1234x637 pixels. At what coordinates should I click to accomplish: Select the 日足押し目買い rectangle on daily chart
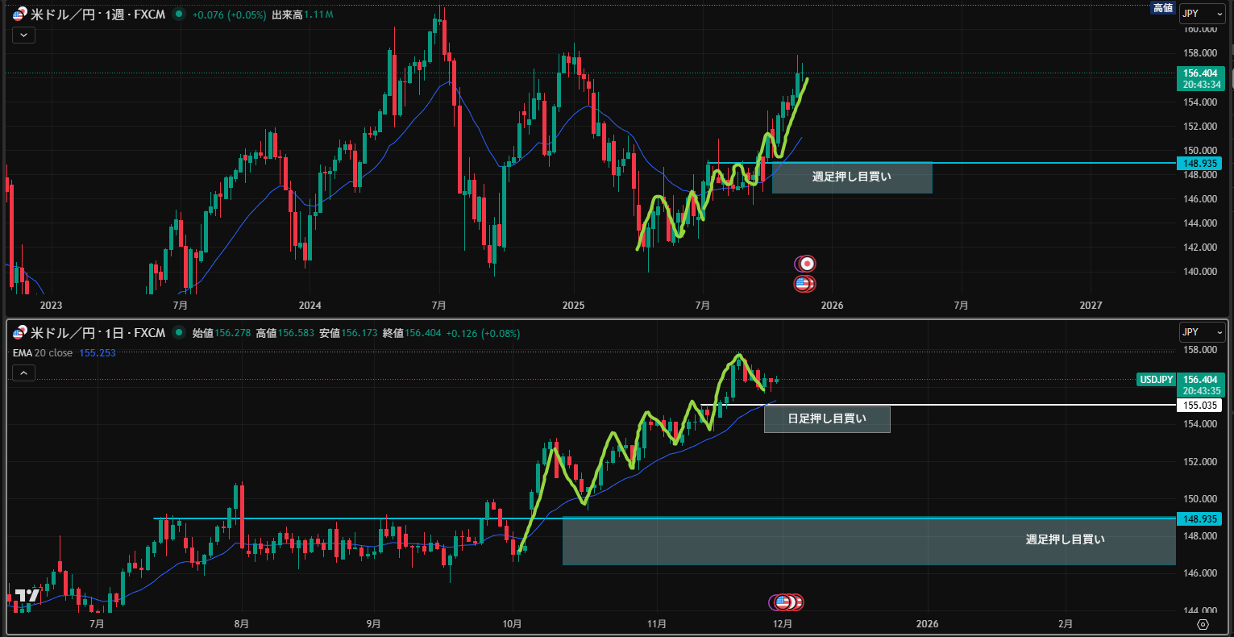(x=827, y=419)
